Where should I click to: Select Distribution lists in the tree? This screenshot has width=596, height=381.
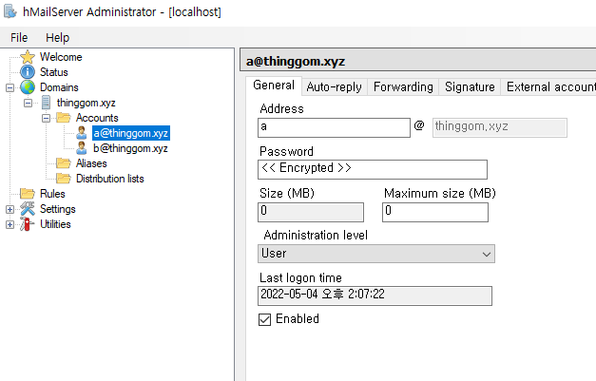click(x=110, y=179)
